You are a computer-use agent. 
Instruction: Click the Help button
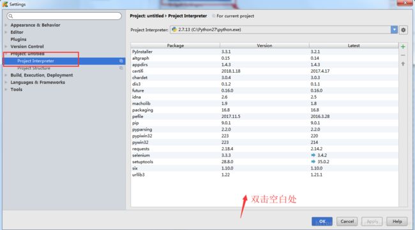397,221
